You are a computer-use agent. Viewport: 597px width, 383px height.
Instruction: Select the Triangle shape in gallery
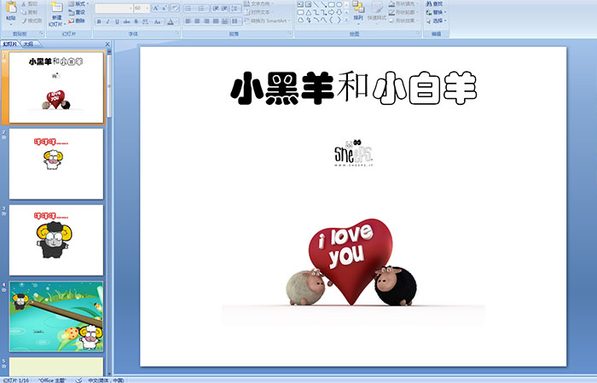[x=308, y=13]
